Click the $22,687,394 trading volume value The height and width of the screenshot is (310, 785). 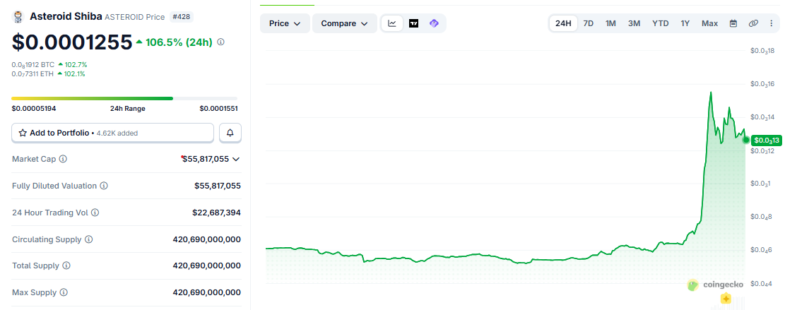click(216, 213)
